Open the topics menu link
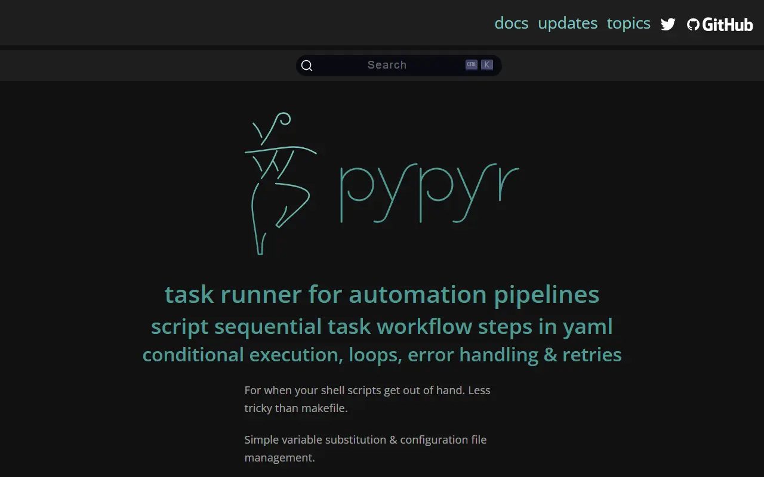This screenshot has height=477, width=764. tap(629, 23)
